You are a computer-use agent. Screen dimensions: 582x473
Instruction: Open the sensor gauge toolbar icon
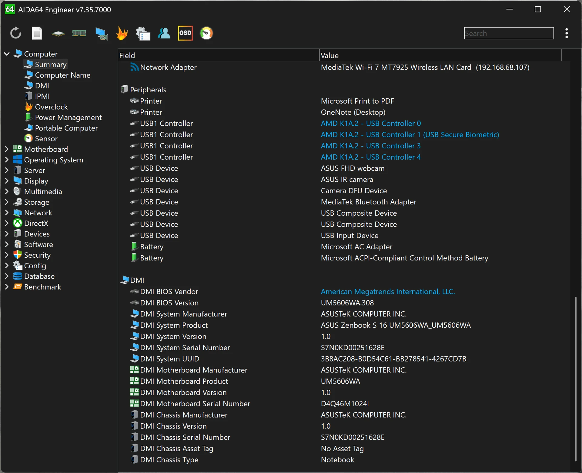pos(206,33)
